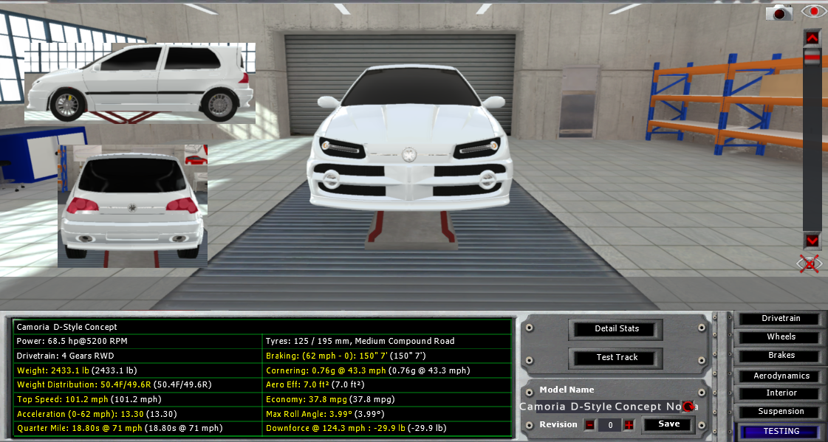
Task: Decrease revision with minus button
Action: tap(589, 424)
